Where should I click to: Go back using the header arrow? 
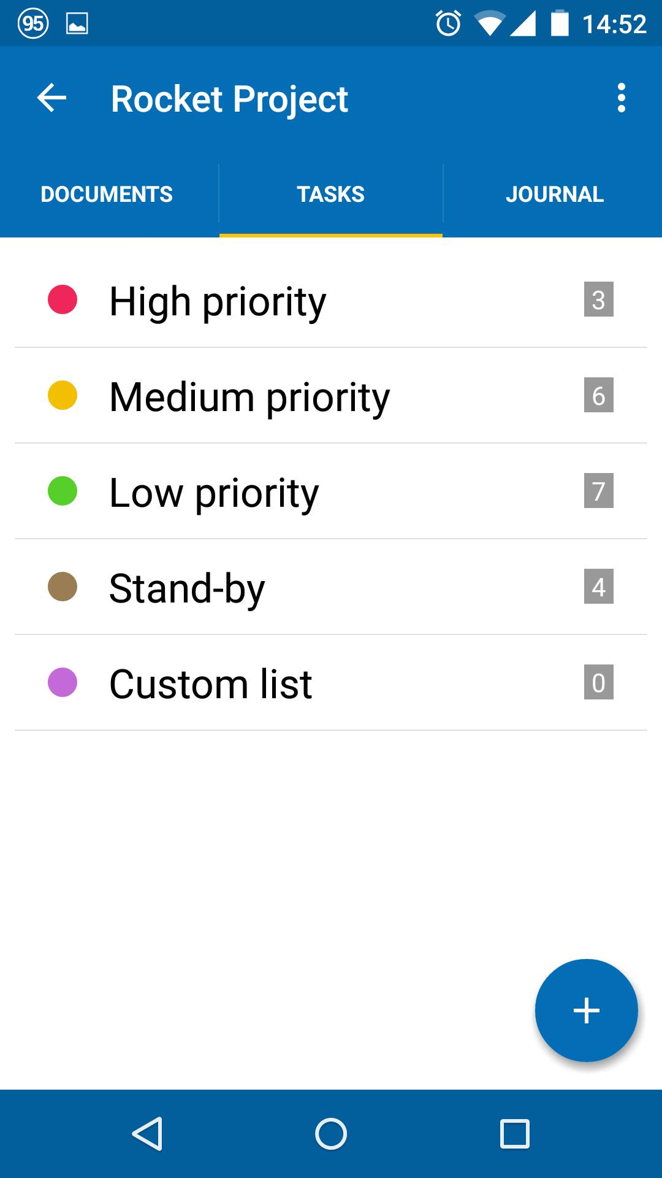coord(51,98)
